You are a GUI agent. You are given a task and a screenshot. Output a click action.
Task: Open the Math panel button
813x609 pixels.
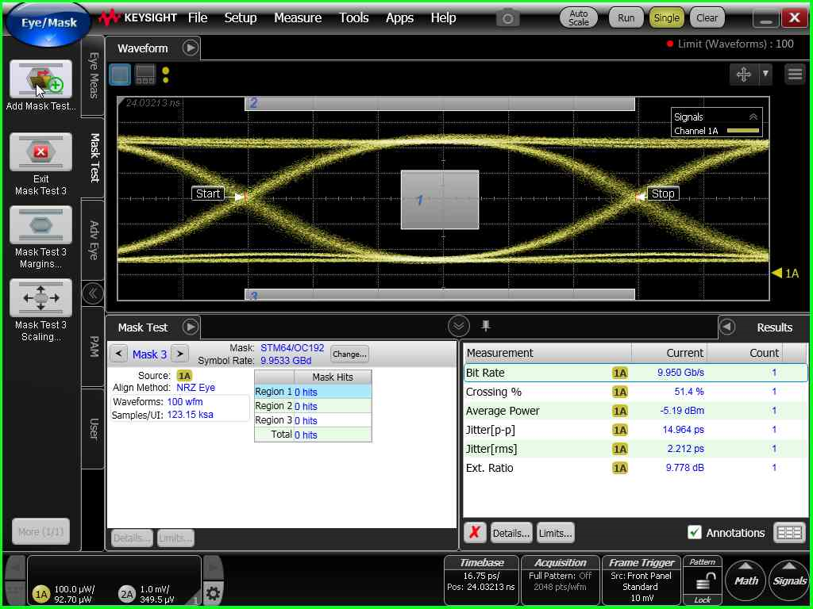point(746,580)
